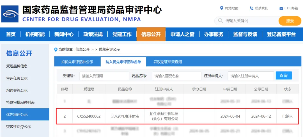Image resolution: width=303 pixels, height=137 pixels.
Task: Click the 请输入药品名称 input field
Action: click(x=177, y=76)
